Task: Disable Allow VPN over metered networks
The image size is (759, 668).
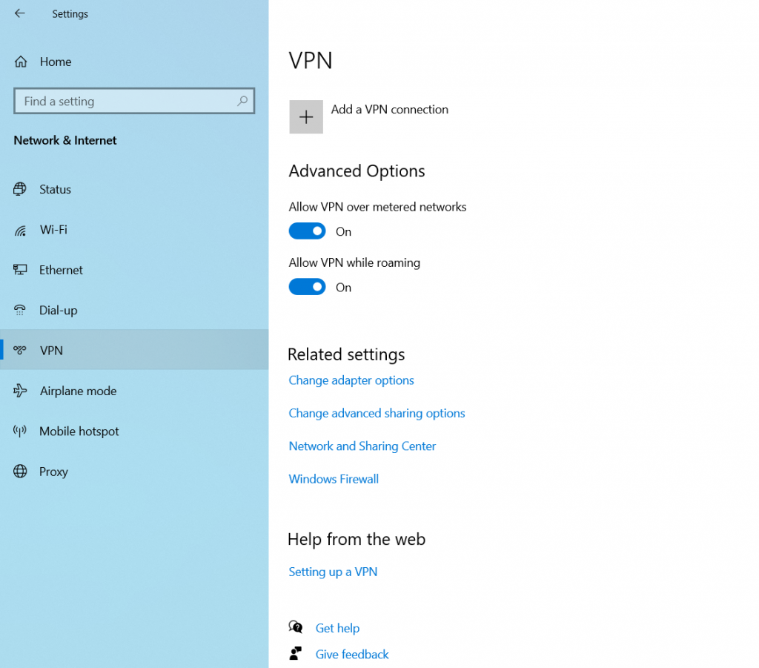Action: click(307, 231)
